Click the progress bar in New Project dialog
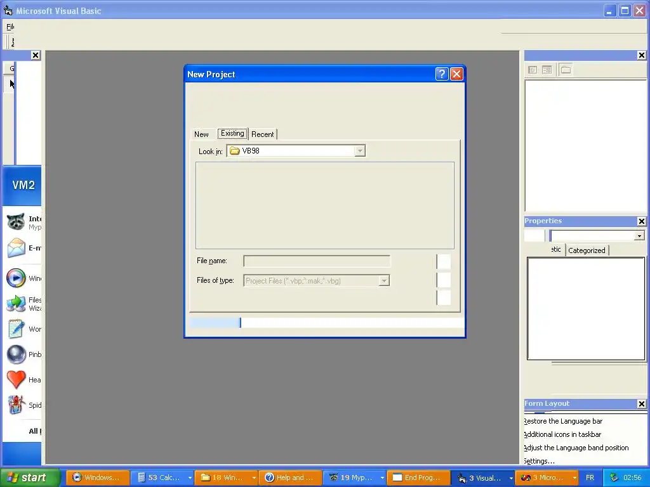The height and width of the screenshot is (487, 650). [x=327, y=323]
